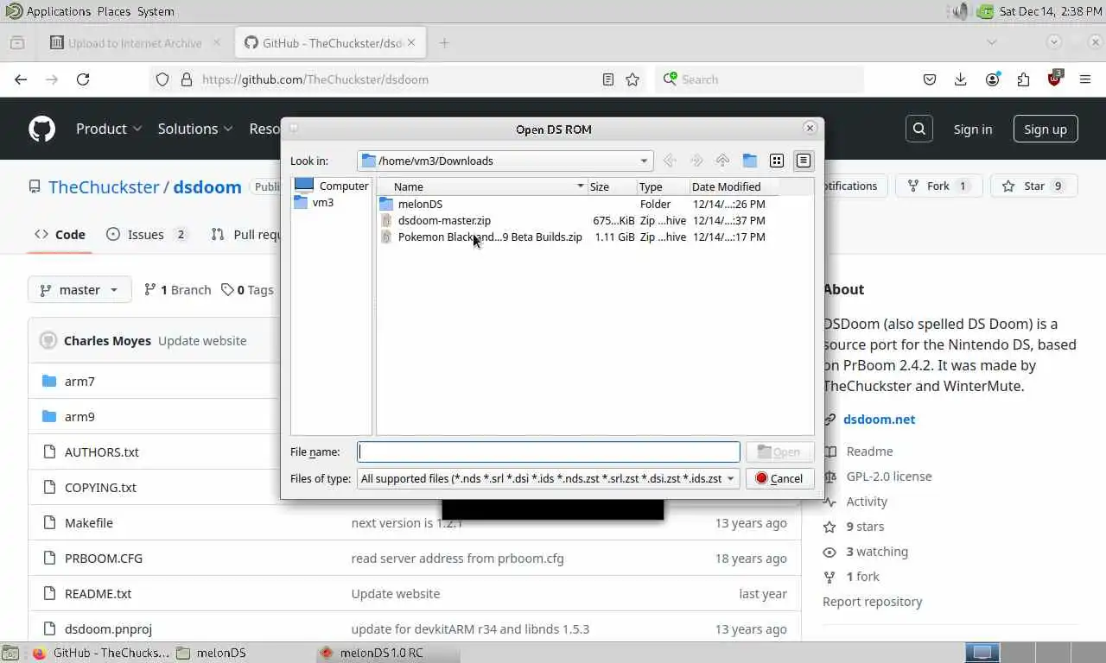Fork the dsdoom repository

click(938, 186)
